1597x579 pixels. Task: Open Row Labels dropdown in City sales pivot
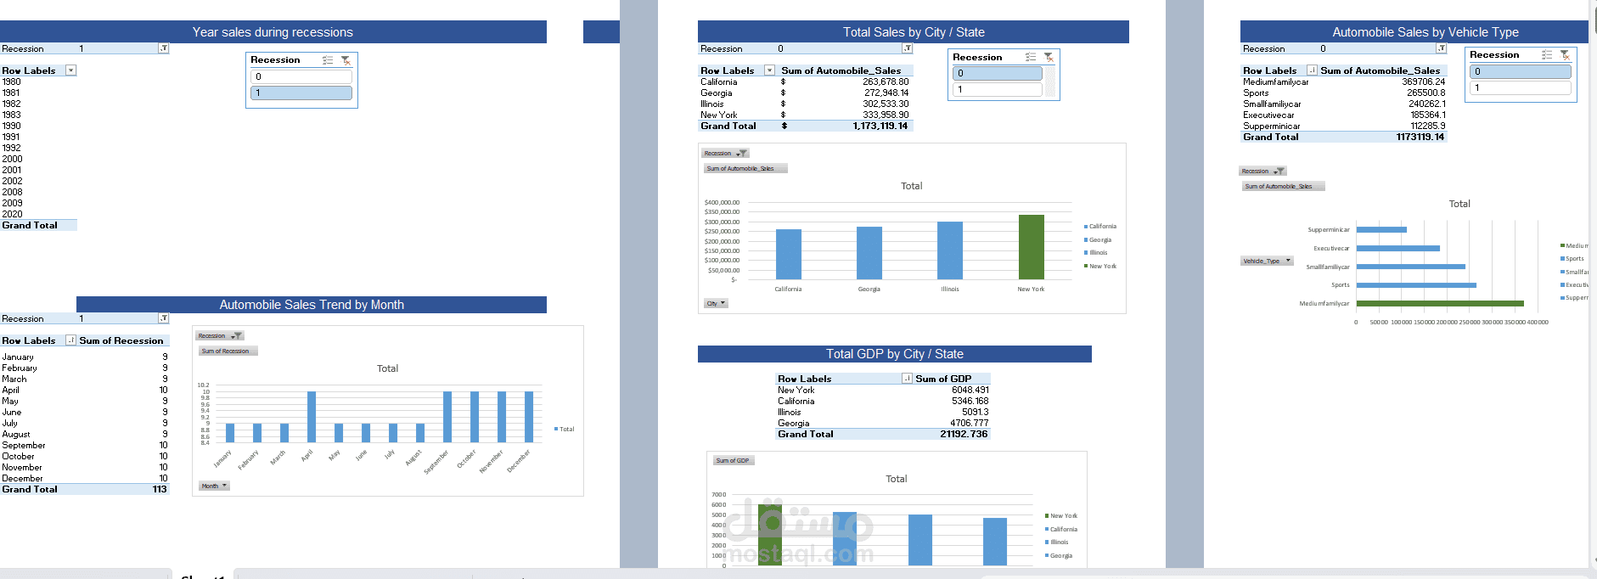coord(770,70)
